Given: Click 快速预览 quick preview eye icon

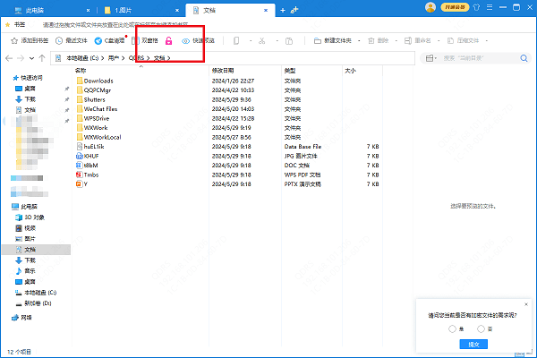Looking at the screenshot, I should (x=186, y=41).
